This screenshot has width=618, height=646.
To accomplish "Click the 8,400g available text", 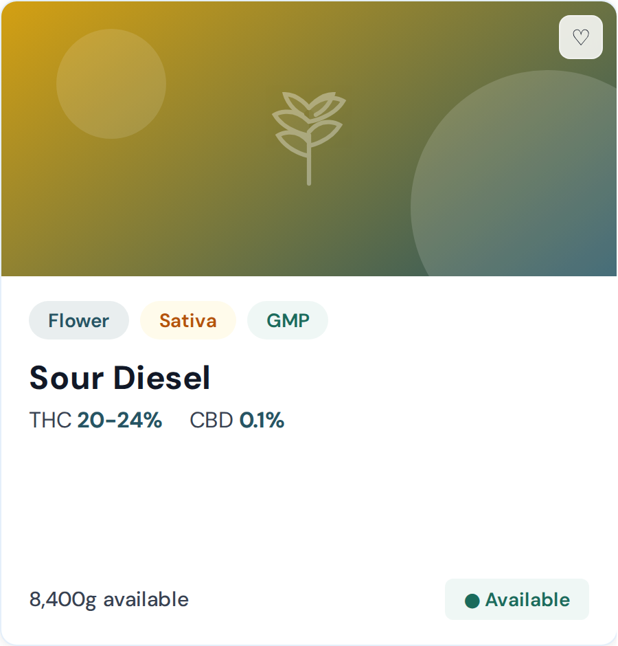I will coord(108,599).
